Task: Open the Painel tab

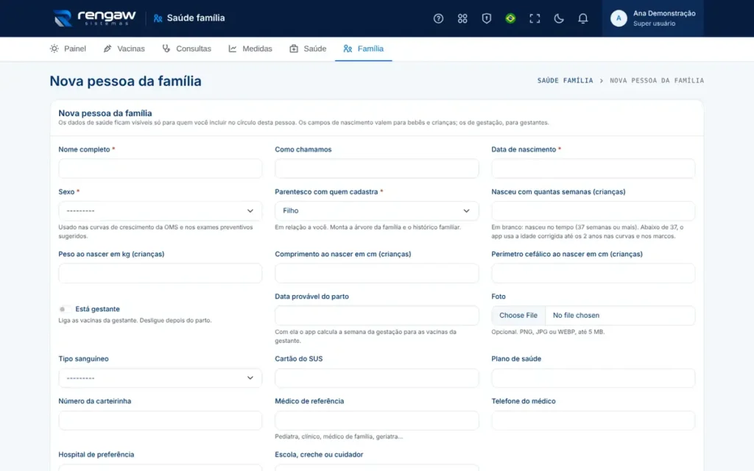Action: coord(68,49)
